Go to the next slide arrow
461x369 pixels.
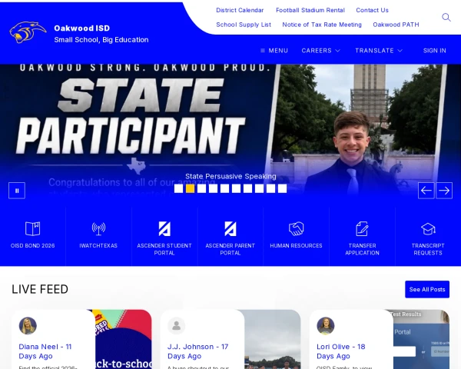tap(444, 191)
